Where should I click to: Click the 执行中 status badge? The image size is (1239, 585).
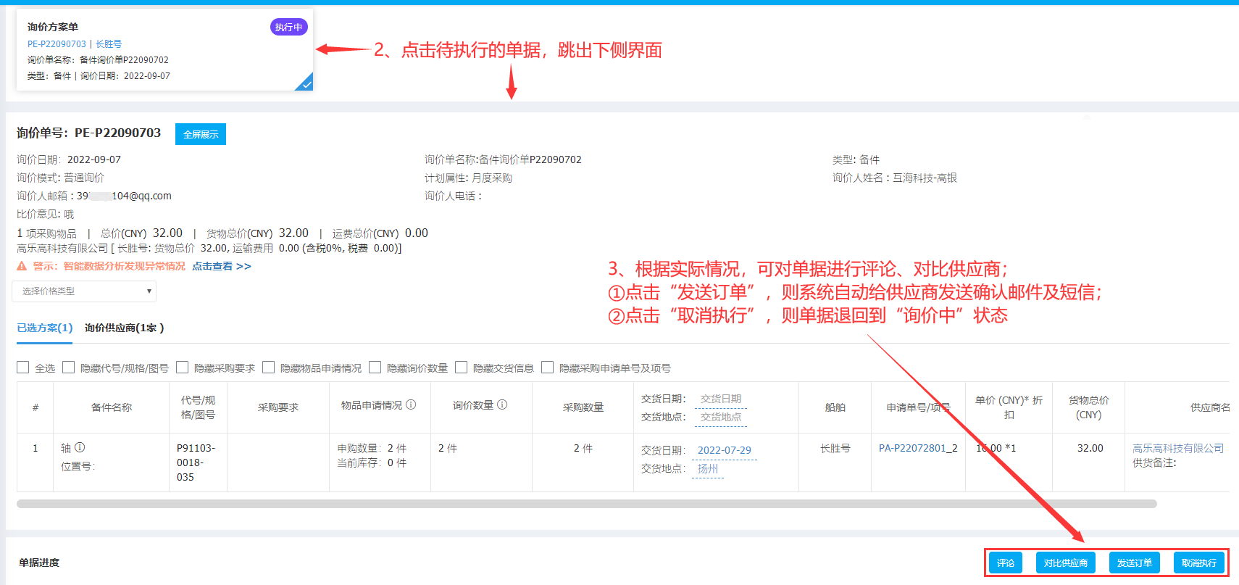(x=289, y=27)
